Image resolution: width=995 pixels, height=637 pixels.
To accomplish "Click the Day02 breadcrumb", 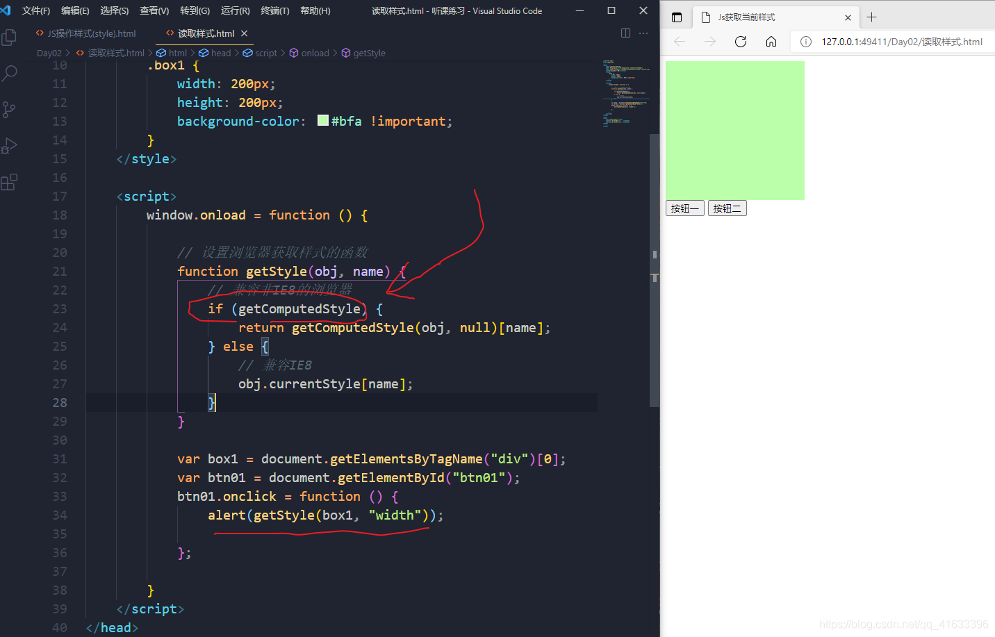I will 49,53.
